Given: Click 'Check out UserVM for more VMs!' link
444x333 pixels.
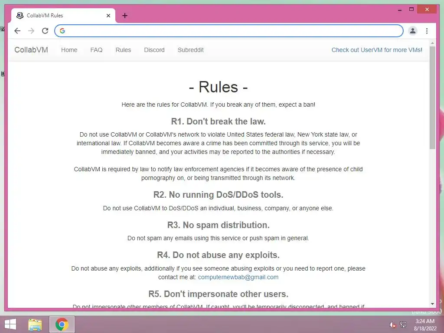Looking at the screenshot, I should click(377, 50).
